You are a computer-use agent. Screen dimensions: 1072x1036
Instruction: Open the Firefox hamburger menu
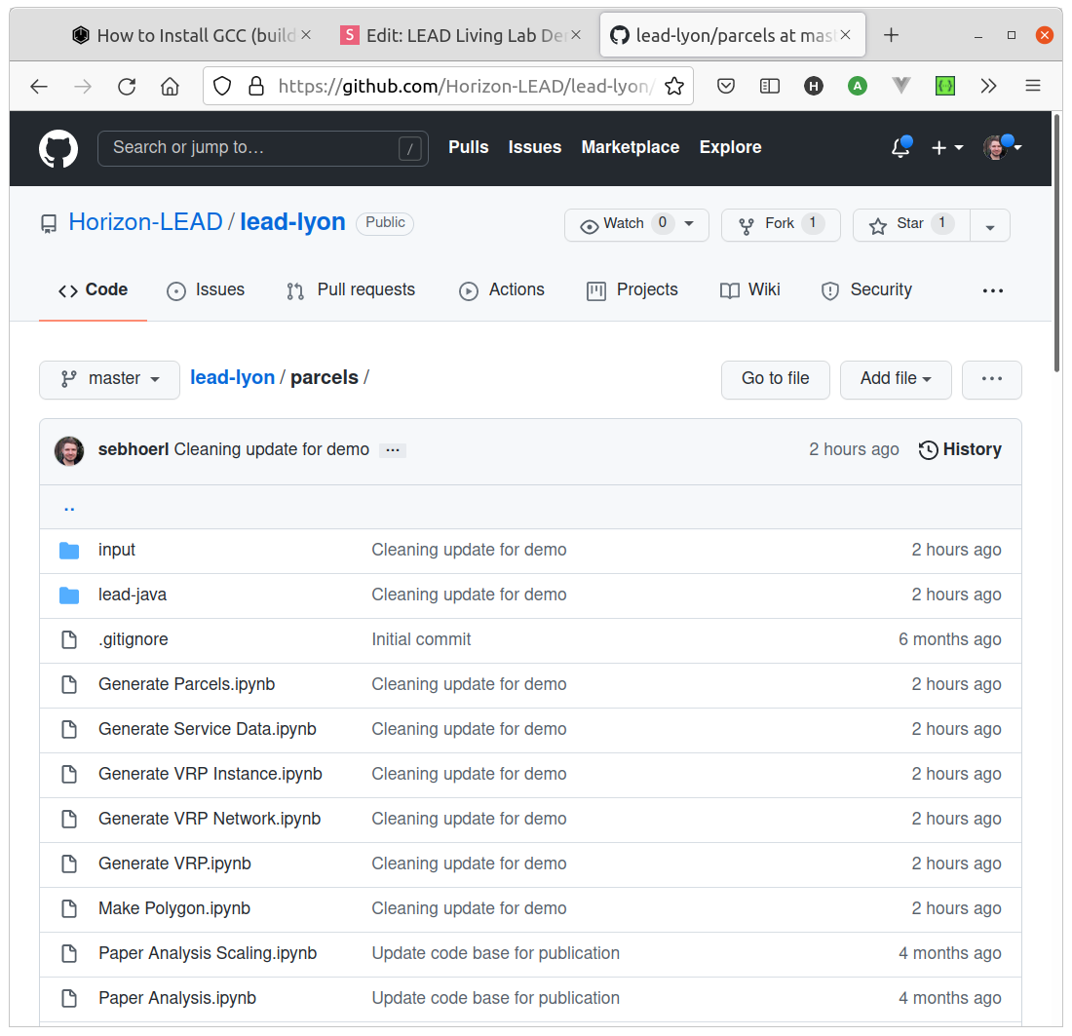[x=1033, y=86]
